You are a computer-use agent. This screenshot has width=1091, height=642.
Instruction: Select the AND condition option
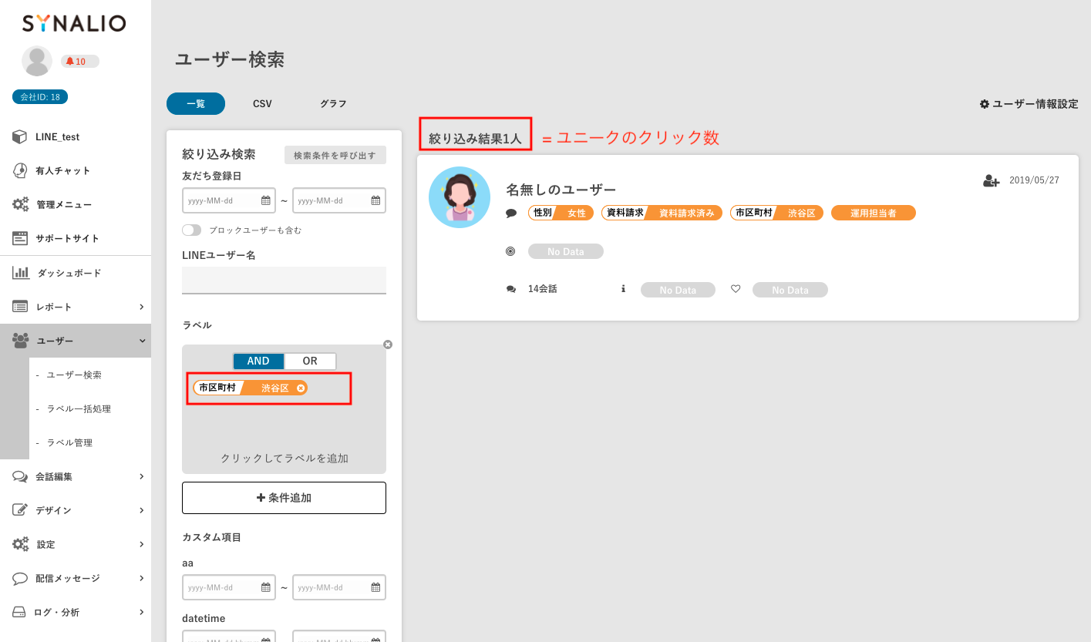(258, 361)
